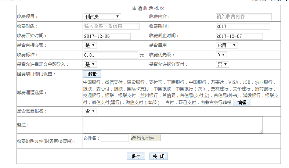Focus the 收费对象 input field
The width and height of the screenshot is (289, 168).
[111, 26]
